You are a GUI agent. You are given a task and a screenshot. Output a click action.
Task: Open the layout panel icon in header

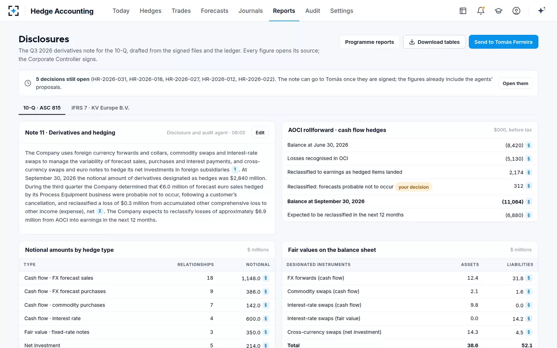click(x=463, y=11)
